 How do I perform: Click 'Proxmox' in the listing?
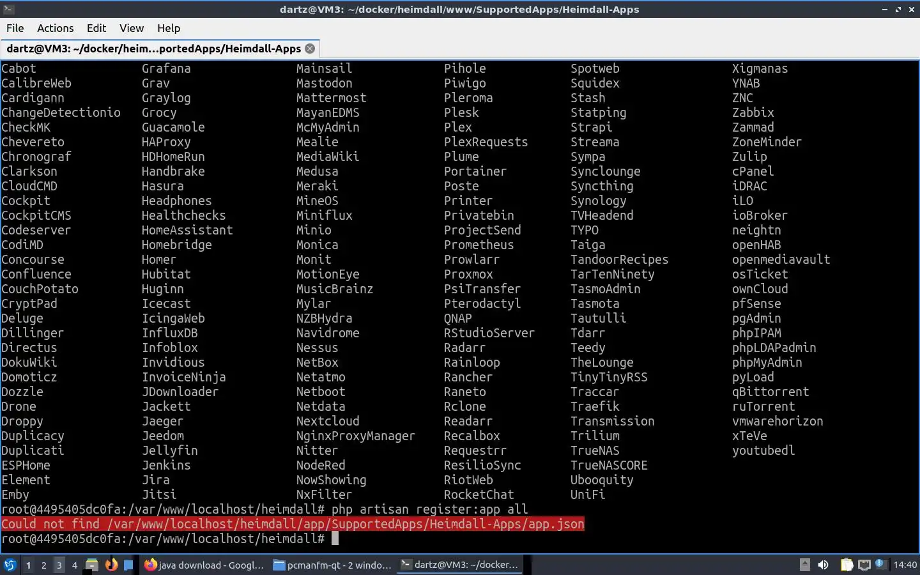[x=468, y=274]
